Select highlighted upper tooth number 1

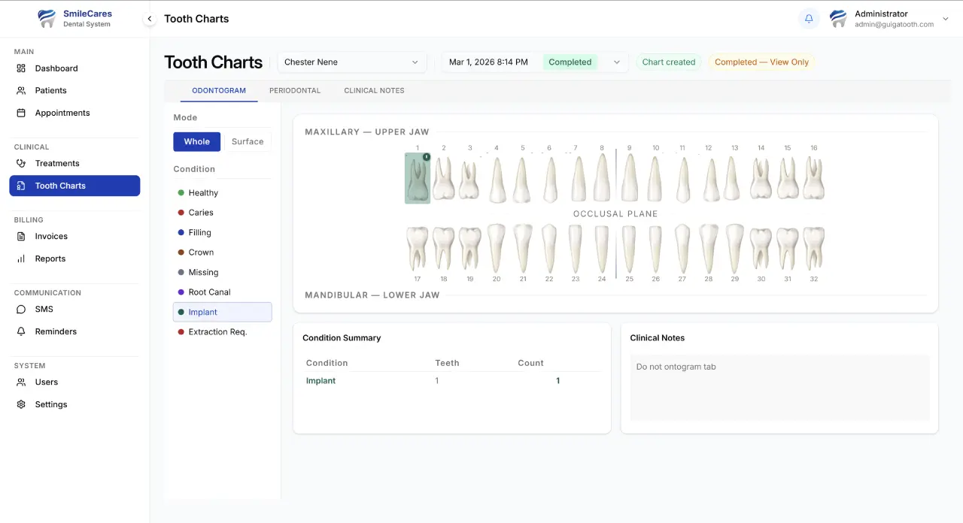[418, 179]
